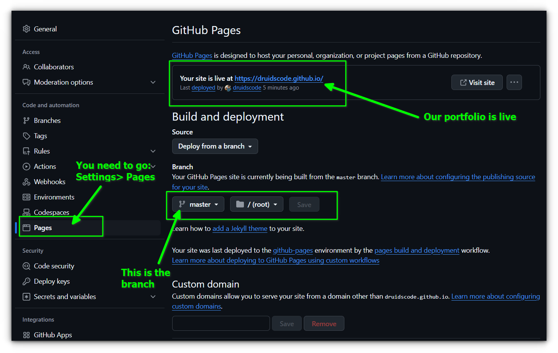Open the Webhooks icon in sidebar
The width and height of the screenshot is (558, 353).
[26, 182]
